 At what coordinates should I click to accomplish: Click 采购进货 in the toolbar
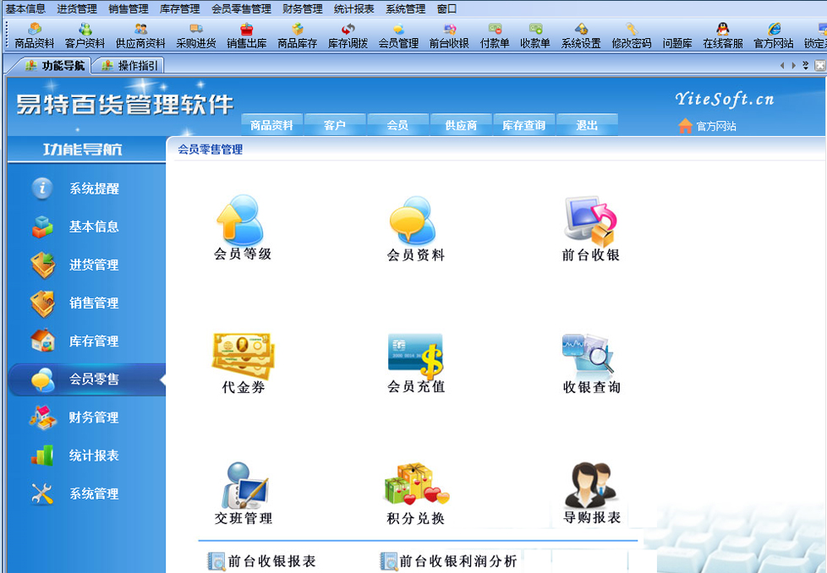tap(195, 35)
